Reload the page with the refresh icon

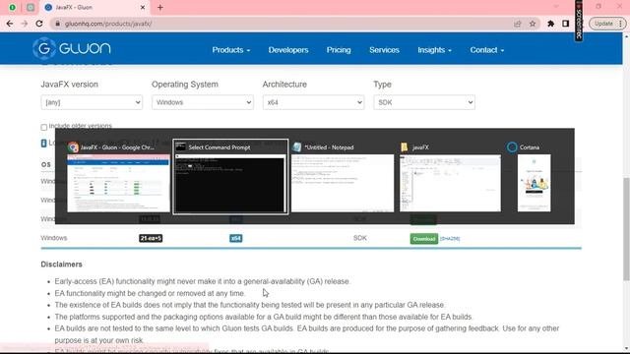click(x=39, y=24)
